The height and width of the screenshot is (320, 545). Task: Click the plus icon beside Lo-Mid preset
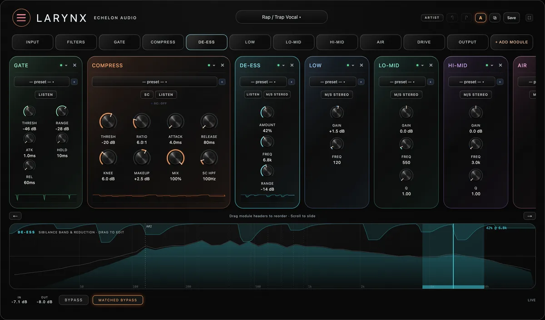pyautogui.click(x=431, y=82)
